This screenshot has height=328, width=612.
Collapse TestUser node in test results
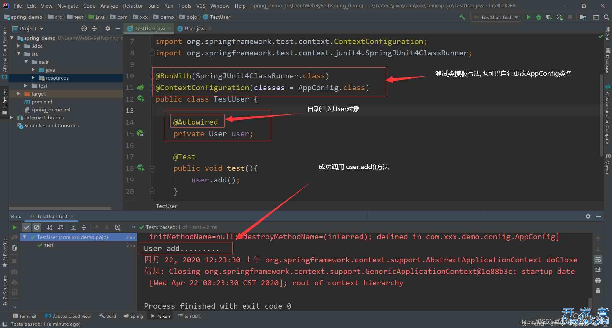(x=25, y=237)
